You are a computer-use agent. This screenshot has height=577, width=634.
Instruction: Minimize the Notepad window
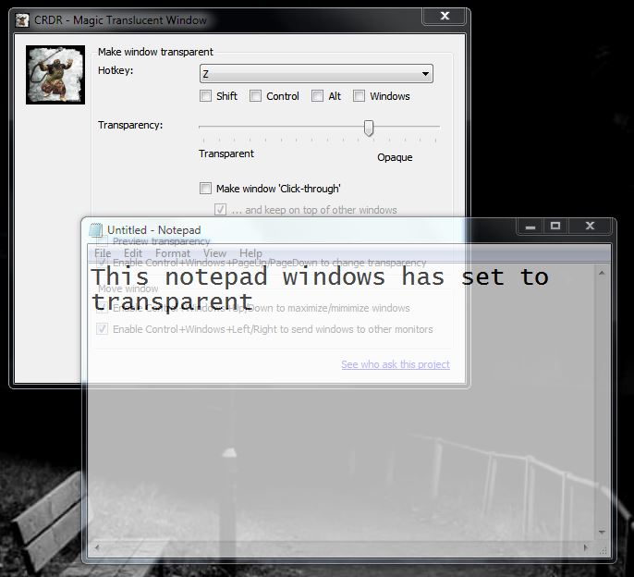[x=530, y=227]
